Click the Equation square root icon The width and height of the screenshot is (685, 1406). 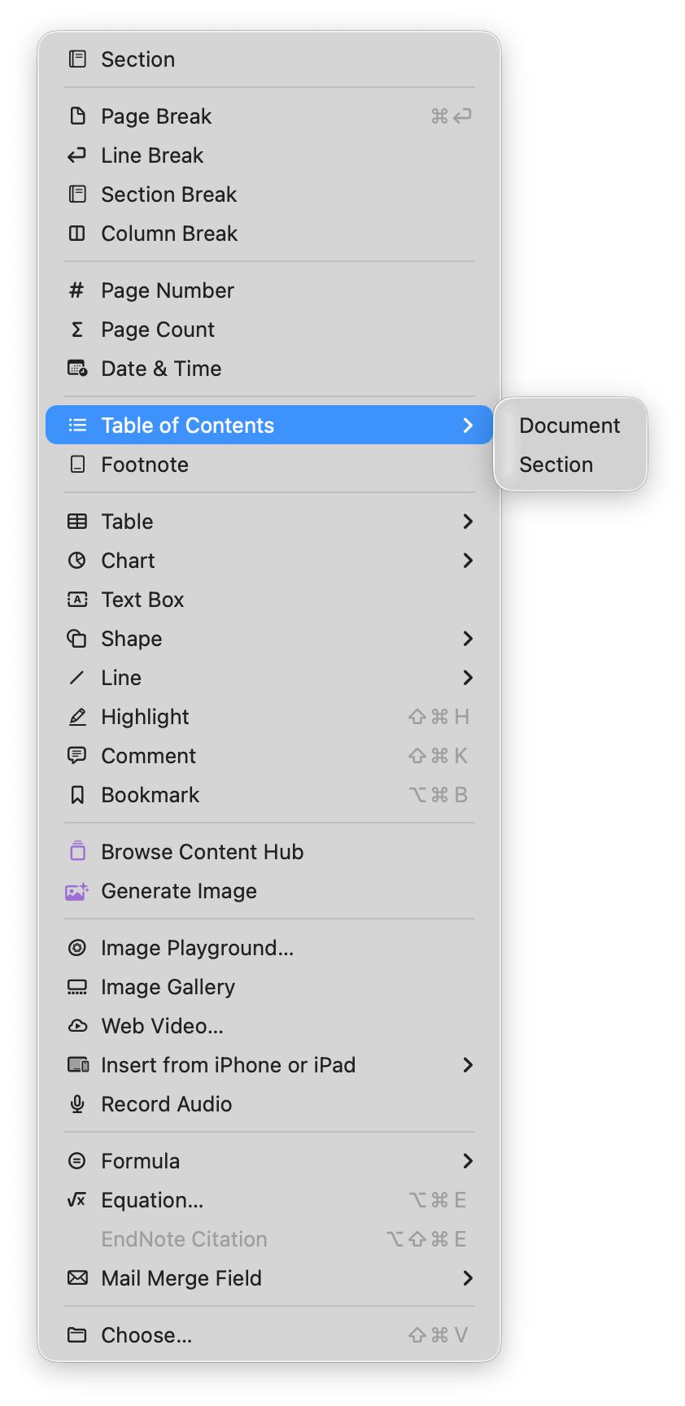click(x=77, y=1200)
